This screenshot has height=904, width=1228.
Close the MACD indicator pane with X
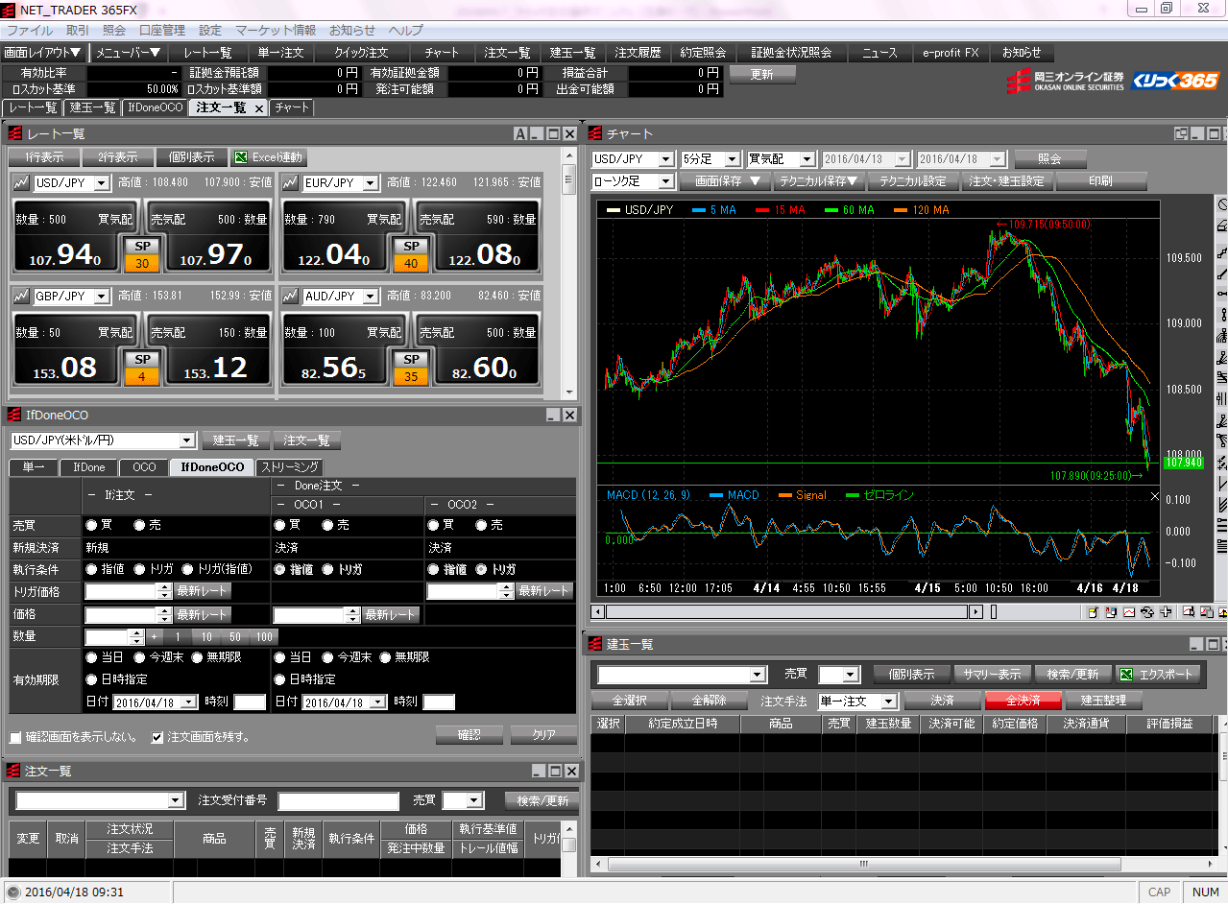click(x=1154, y=496)
